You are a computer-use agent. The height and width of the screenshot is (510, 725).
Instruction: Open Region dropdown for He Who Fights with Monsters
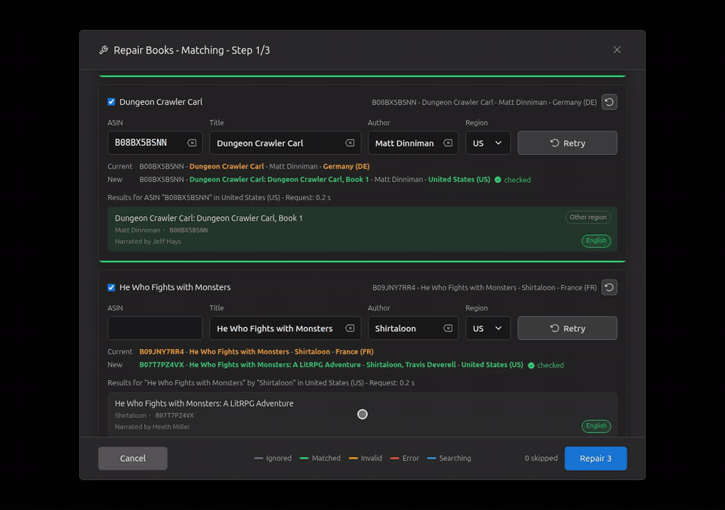(488, 328)
